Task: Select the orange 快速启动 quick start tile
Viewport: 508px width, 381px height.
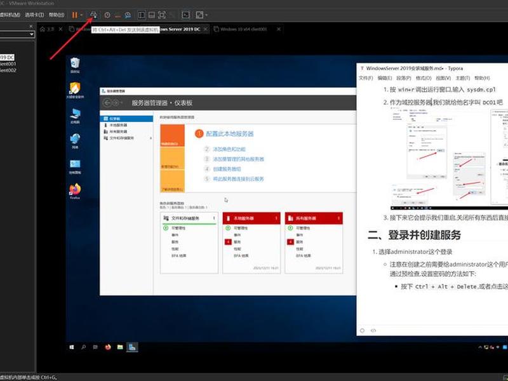Action: click(x=172, y=135)
